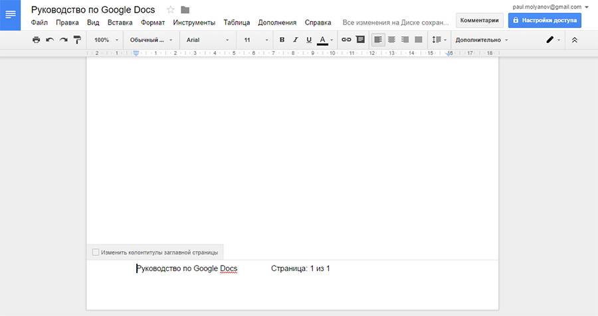Toggle italic formatting

296,40
